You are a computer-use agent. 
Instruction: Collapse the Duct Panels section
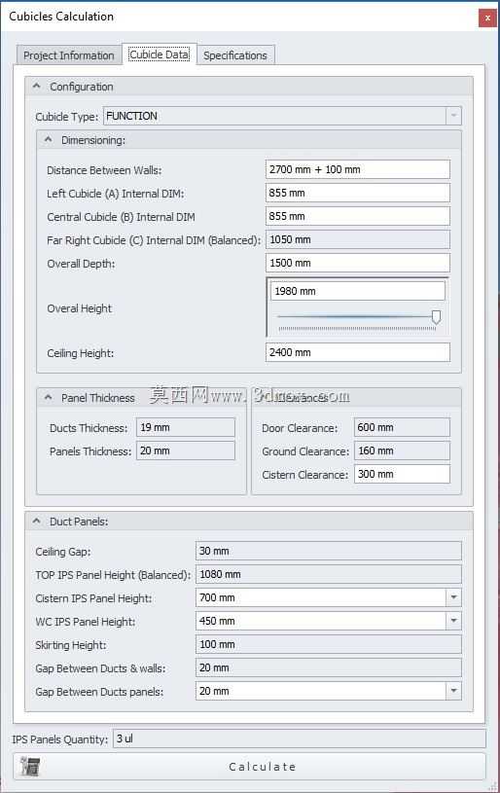click(x=36, y=522)
